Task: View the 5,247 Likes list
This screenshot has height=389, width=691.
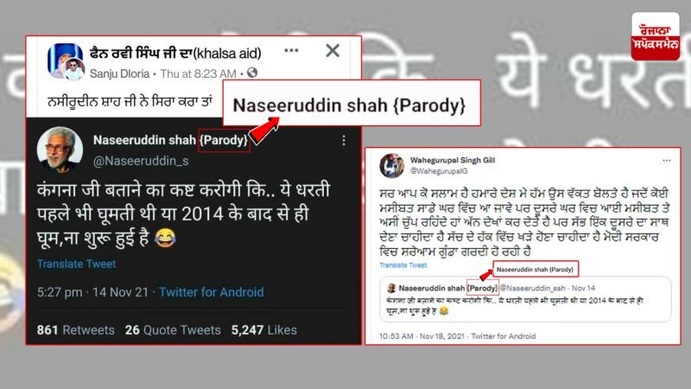Action: [264, 330]
